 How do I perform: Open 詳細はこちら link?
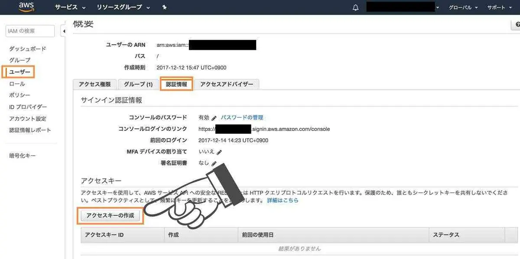(x=283, y=201)
